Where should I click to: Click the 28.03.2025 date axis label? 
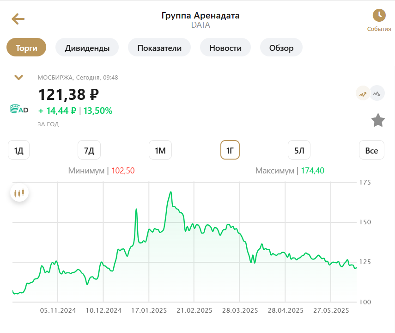pyautogui.click(x=240, y=310)
